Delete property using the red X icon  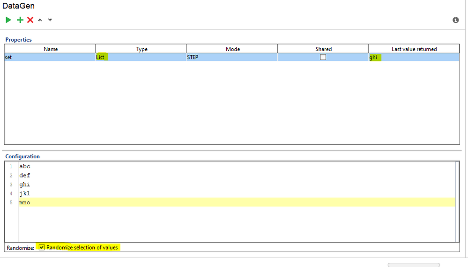pyautogui.click(x=30, y=20)
